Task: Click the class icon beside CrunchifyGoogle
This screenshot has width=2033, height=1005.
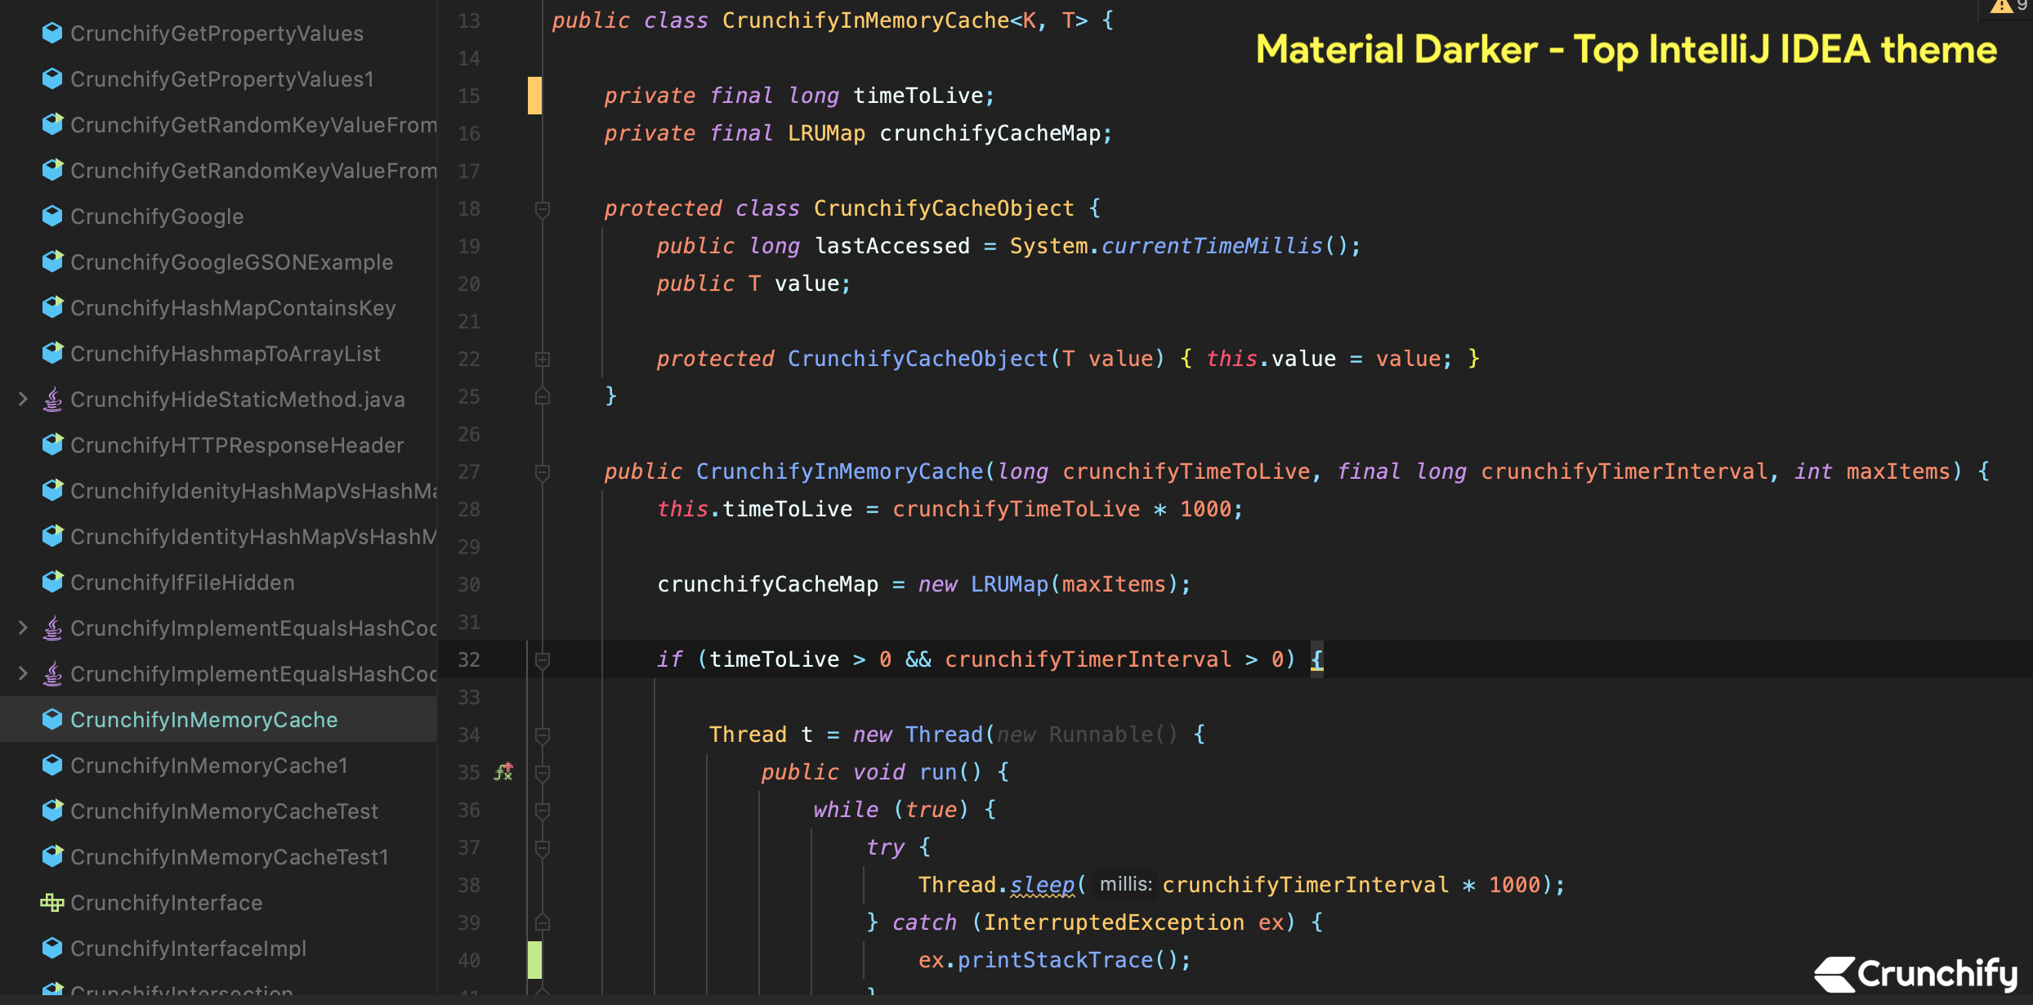Action: point(52,216)
